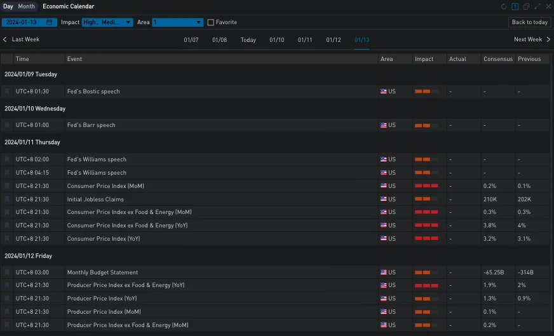Select the Today date tab
This screenshot has width=554, height=336.
click(248, 40)
